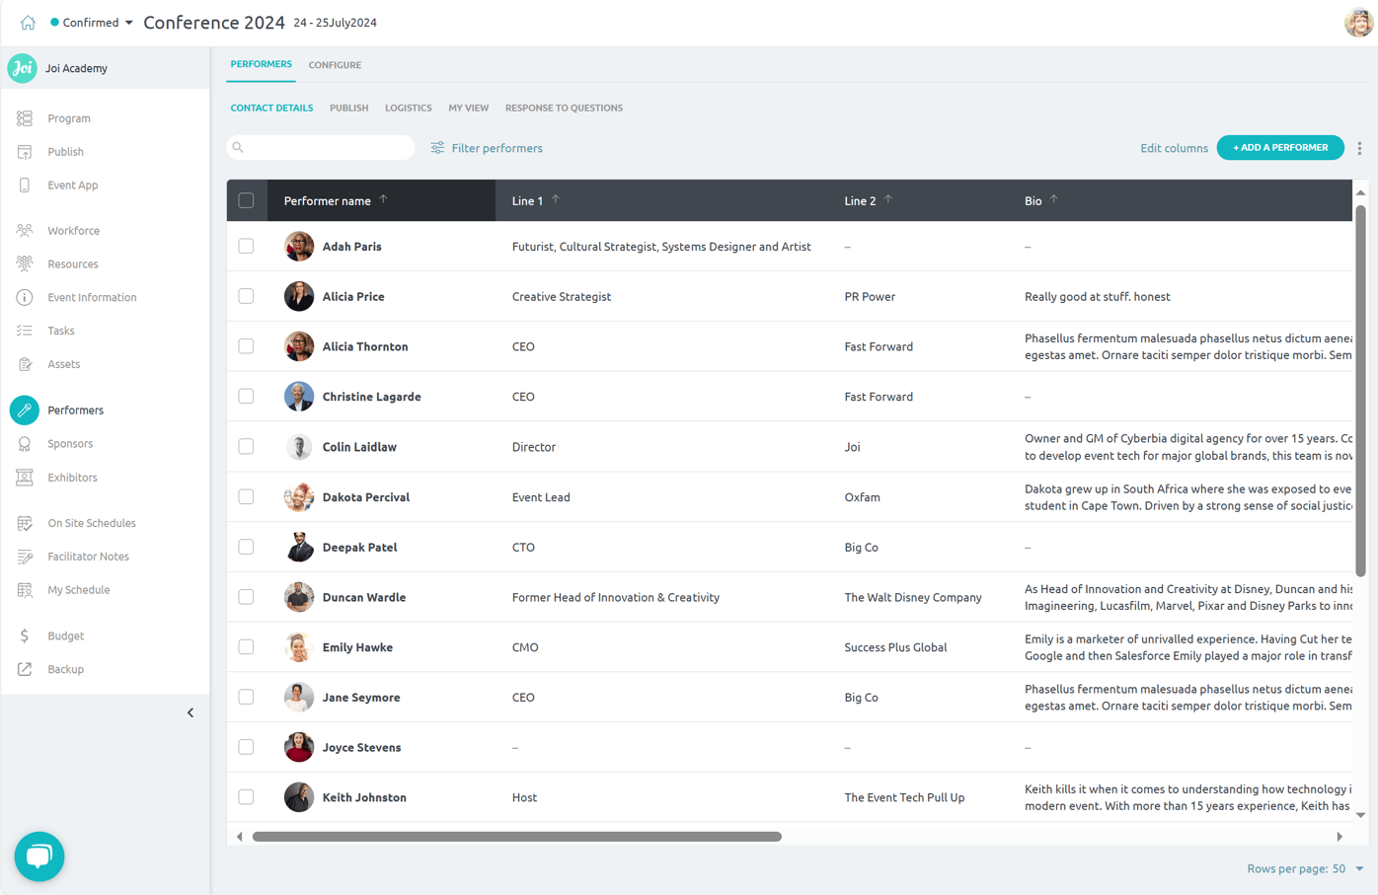Click the home icon in top bar

pos(28,23)
